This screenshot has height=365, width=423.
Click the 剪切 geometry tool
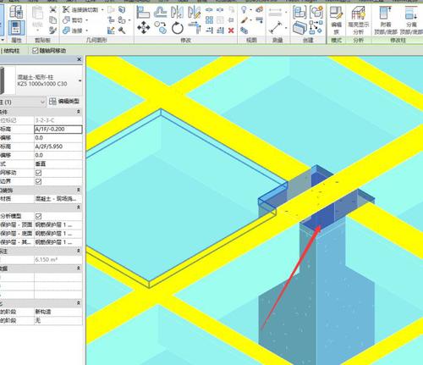point(73,20)
